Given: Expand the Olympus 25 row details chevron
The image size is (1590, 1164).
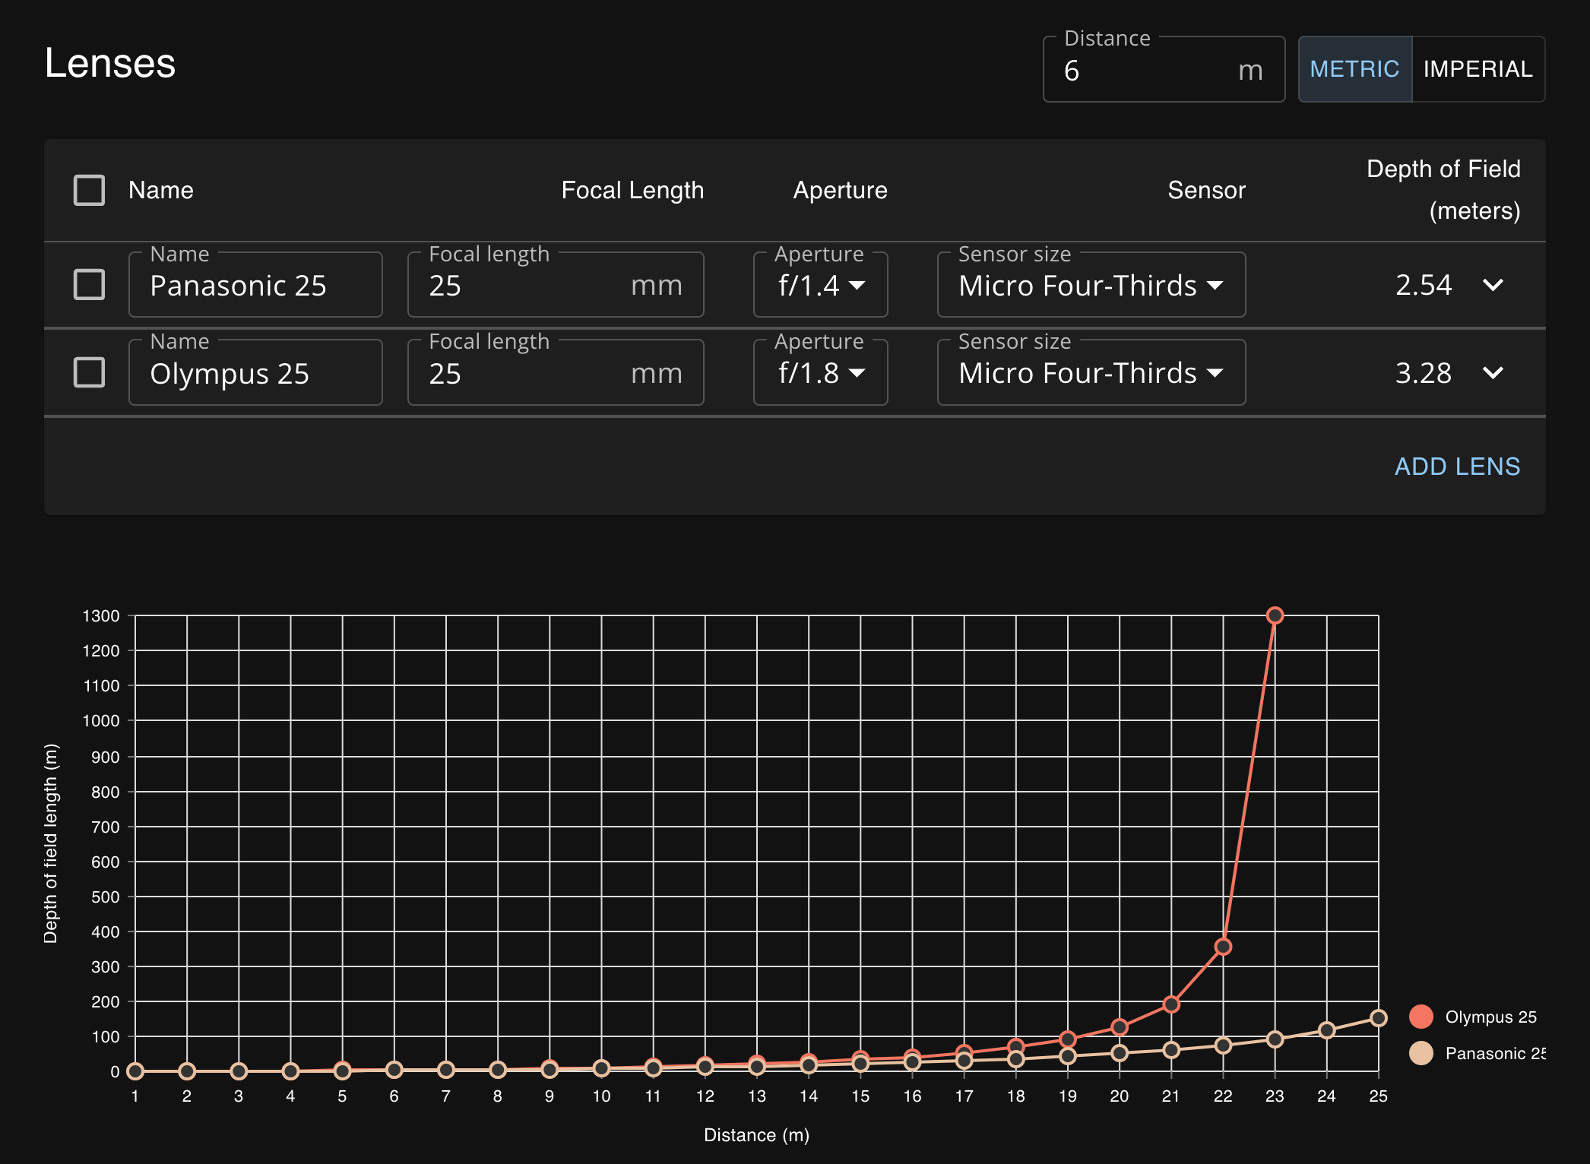Looking at the screenshot, I should coord(1493,372).
